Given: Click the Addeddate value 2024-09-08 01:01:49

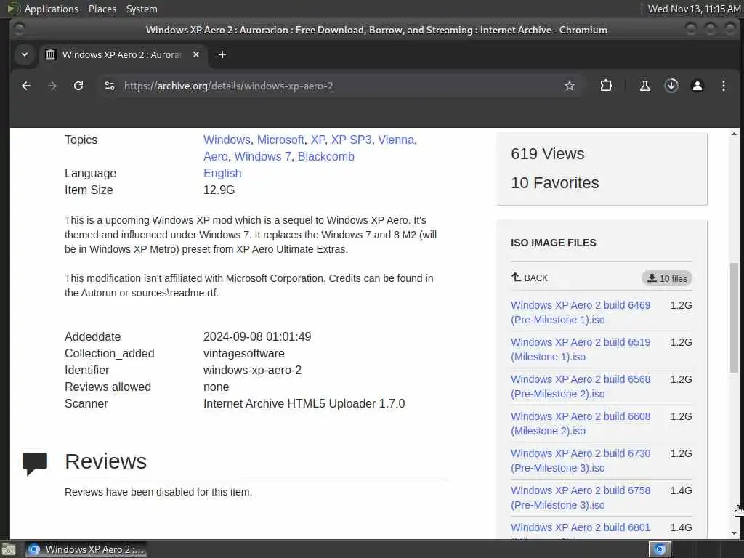Looking at the screenshot, I should [257, 337].
